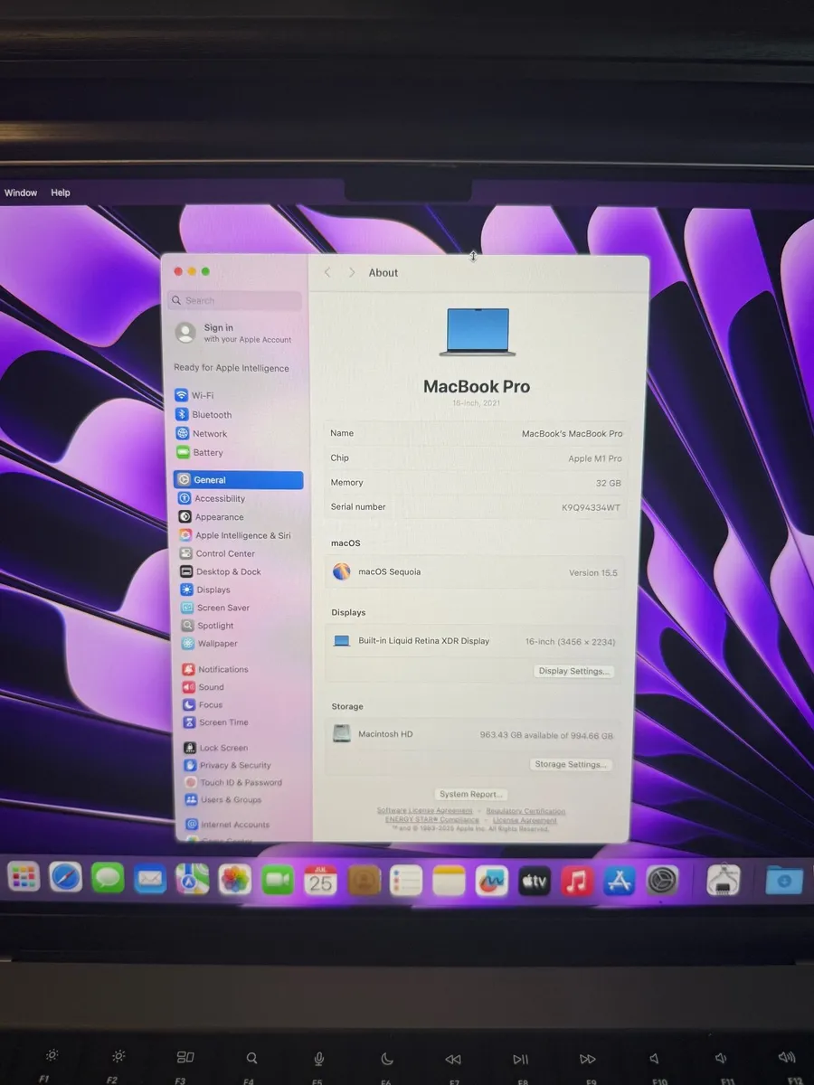Go back with the left chevron
Viewport: 814px width, 1085px height.
click(x=327, y=272)
